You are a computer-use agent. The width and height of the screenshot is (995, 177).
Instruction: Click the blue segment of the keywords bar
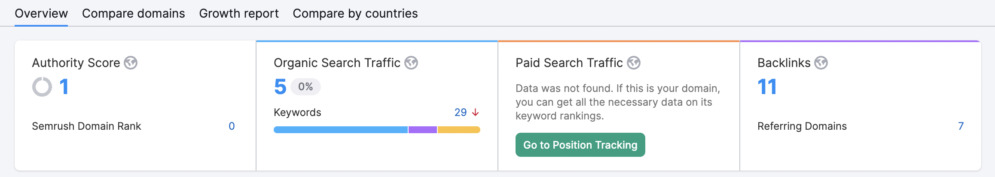341,130
